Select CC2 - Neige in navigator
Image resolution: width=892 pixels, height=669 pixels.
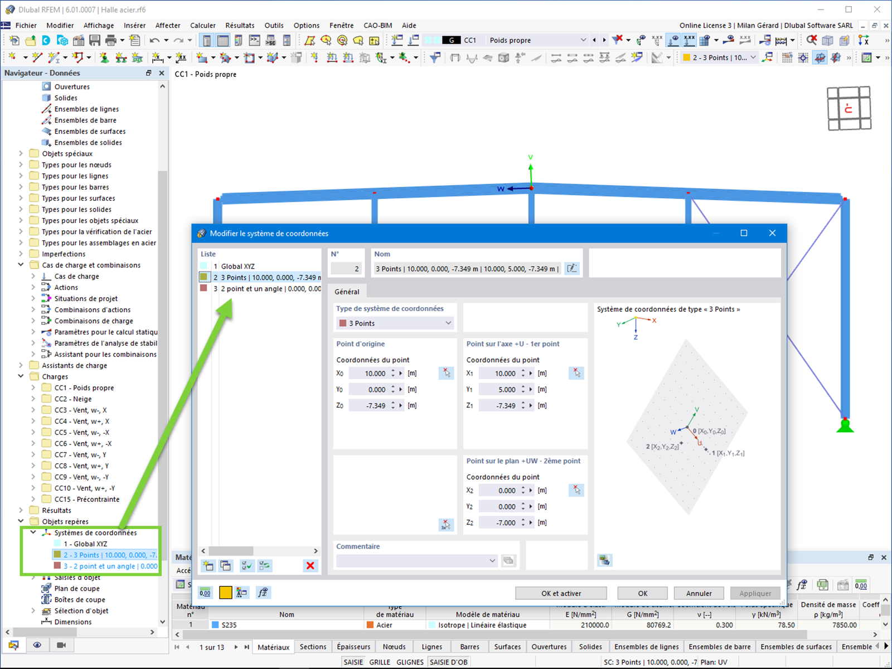coord(72,399)
